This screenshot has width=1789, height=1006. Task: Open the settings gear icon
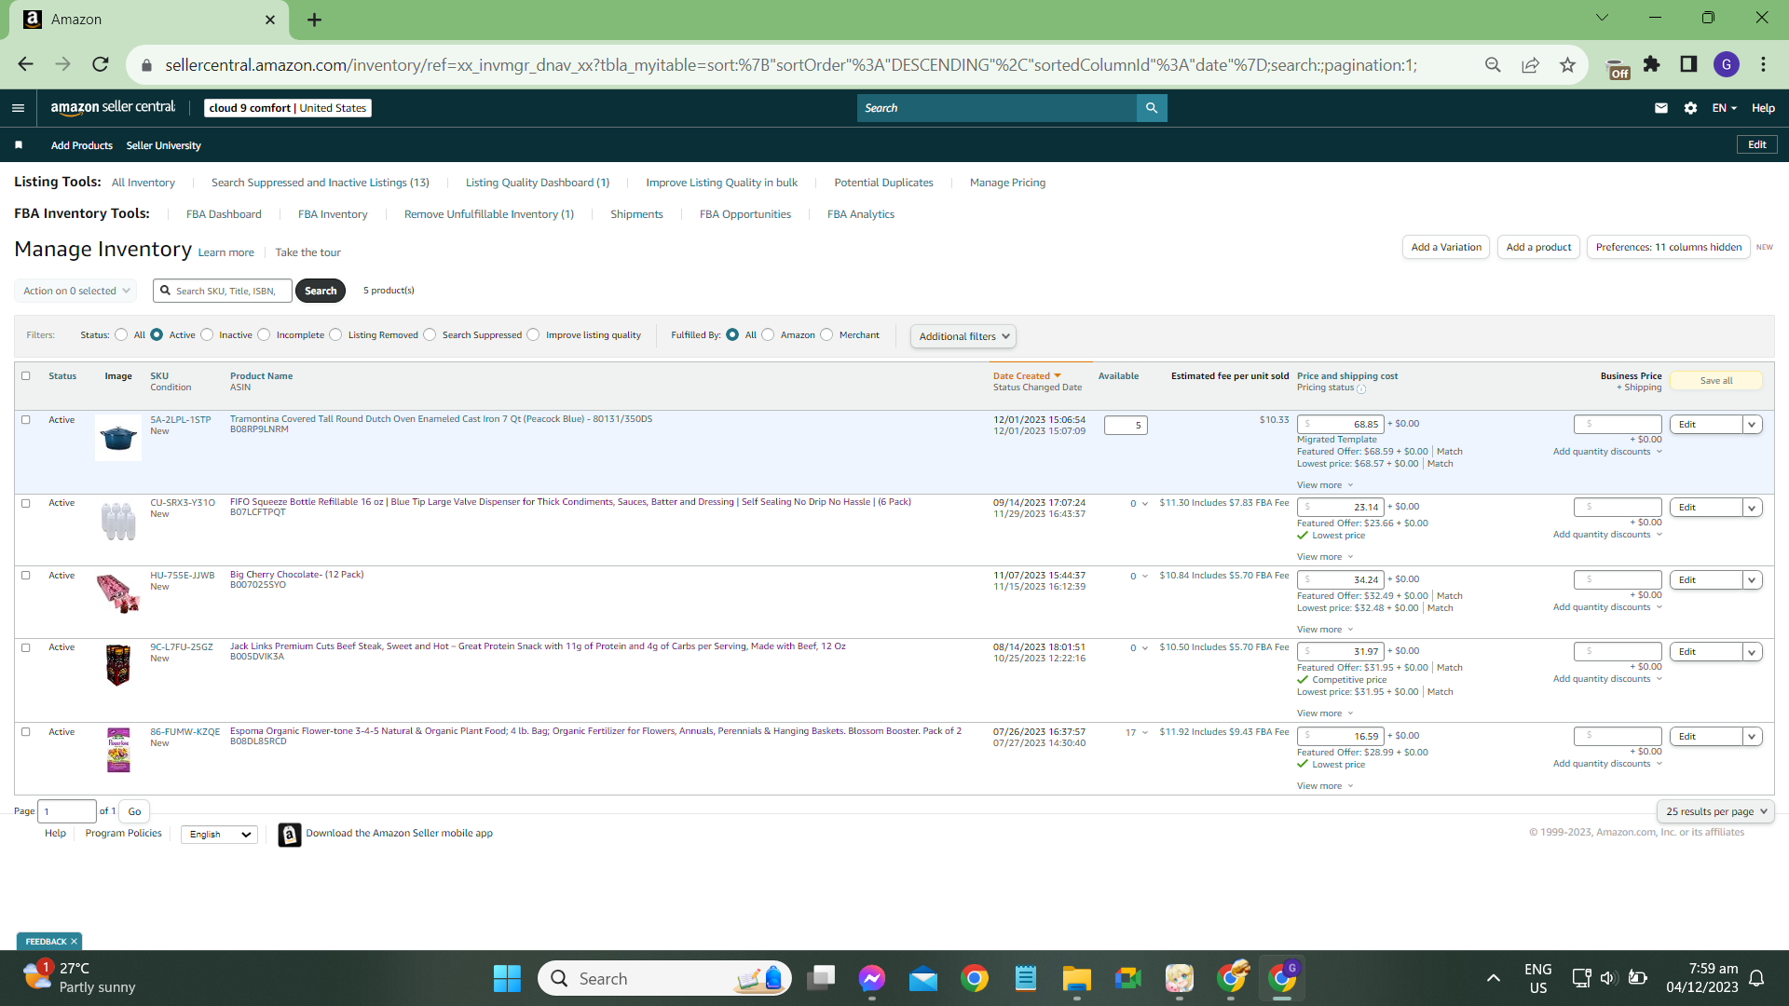tap(1690, 108)
